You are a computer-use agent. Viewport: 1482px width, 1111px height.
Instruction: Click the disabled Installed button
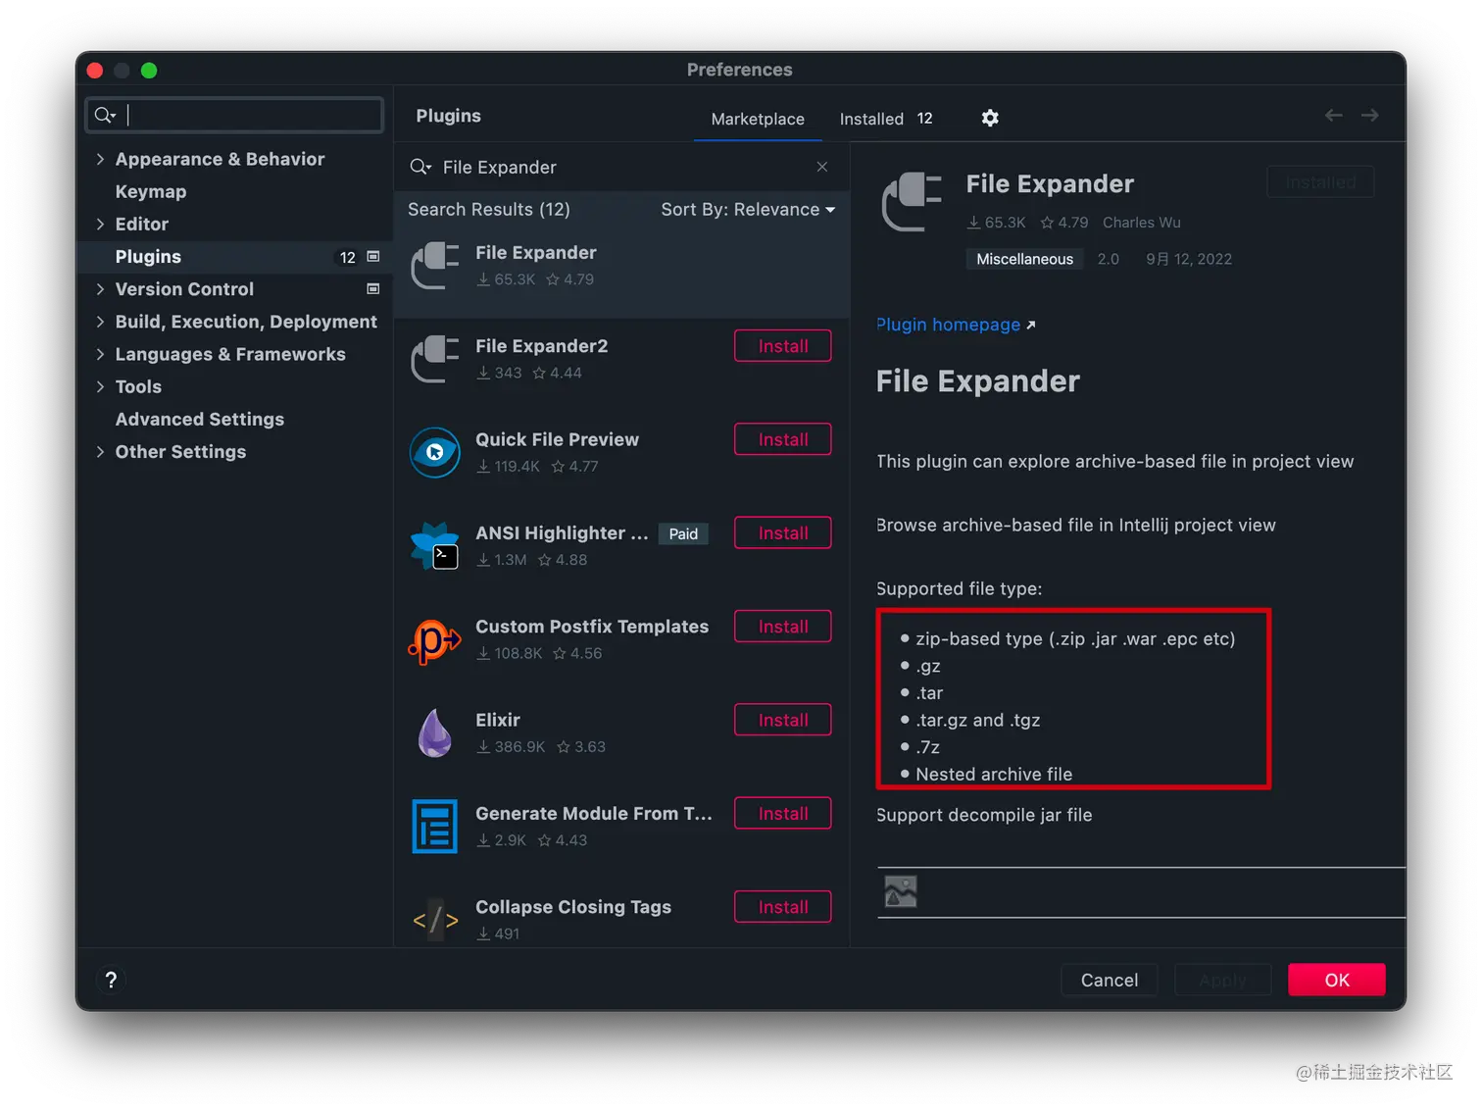[1320, 182]
